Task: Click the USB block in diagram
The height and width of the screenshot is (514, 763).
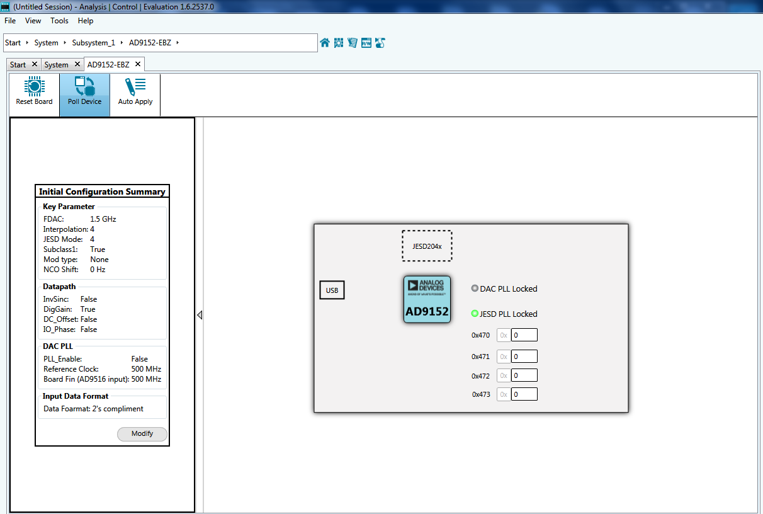Action: (332, 290)
